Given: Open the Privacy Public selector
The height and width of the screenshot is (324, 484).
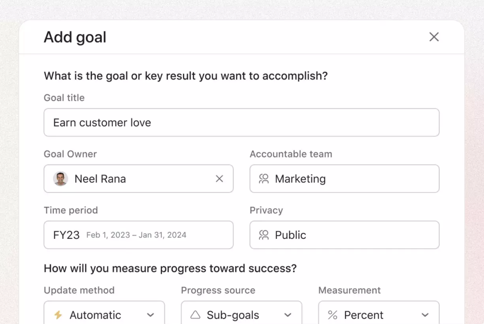Looking at the screenshot, I should (345, 235).
